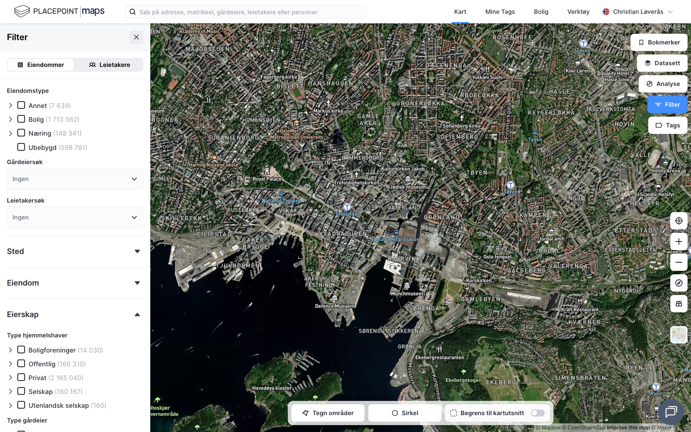Click the Oslo Central Station rail icon
The height and width of the screenshot is (432, 691).
pos(396,232)
